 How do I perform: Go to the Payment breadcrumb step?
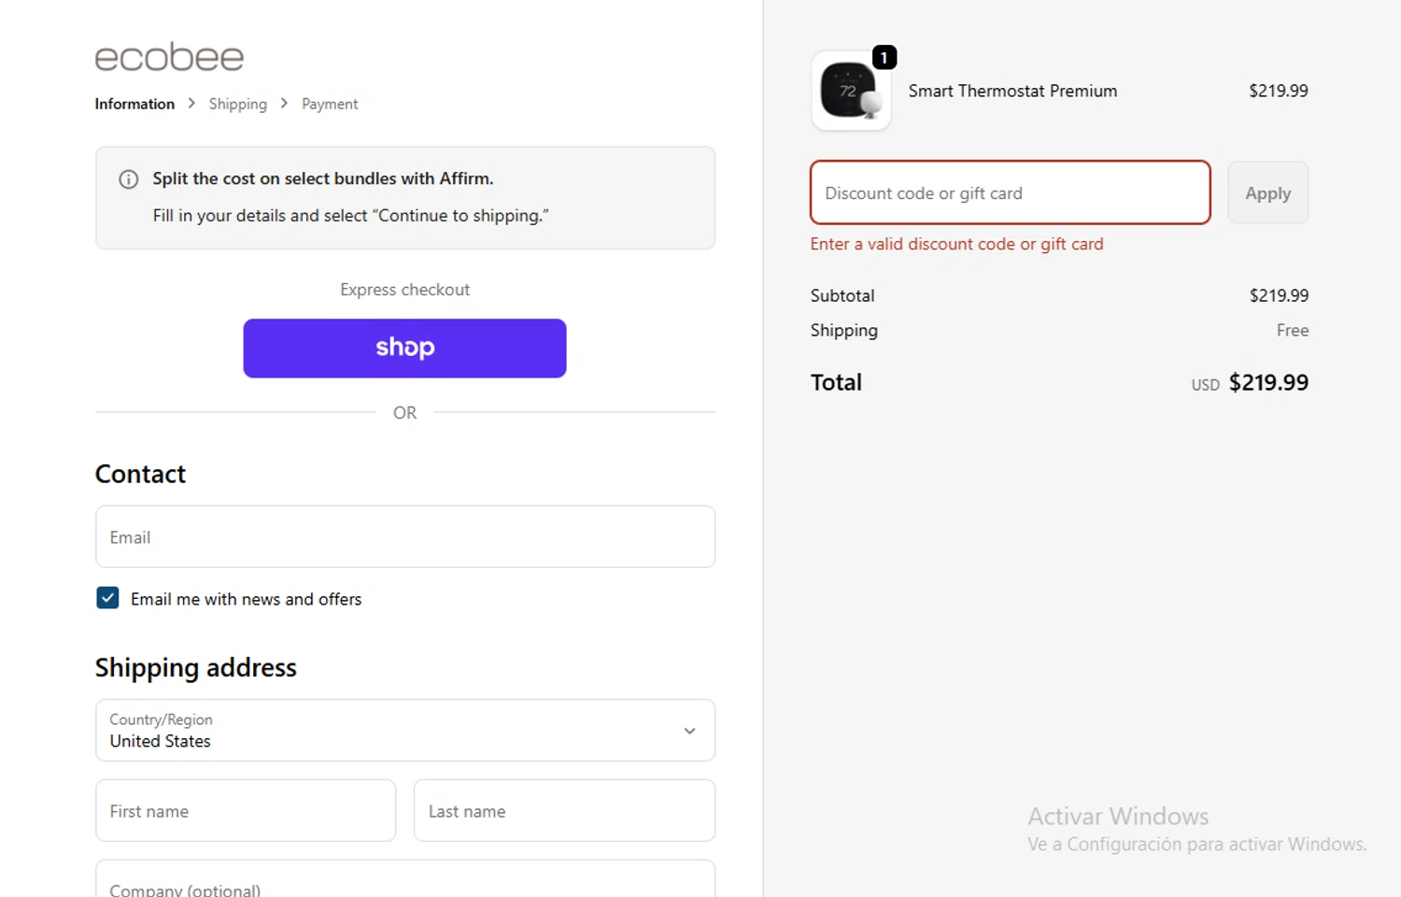pyautogui.click(x=330, y=104)
